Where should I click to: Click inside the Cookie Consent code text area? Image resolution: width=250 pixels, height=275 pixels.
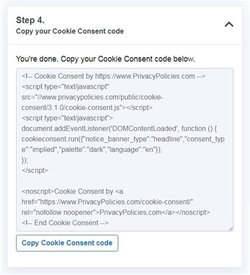point(125,149)
